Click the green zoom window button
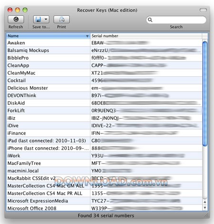This screenshot has height=224, width=214. point(25,10)
